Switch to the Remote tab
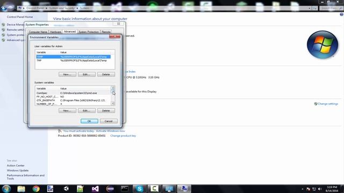The width and height of the screenshot is (344, 193). (106, 32)
